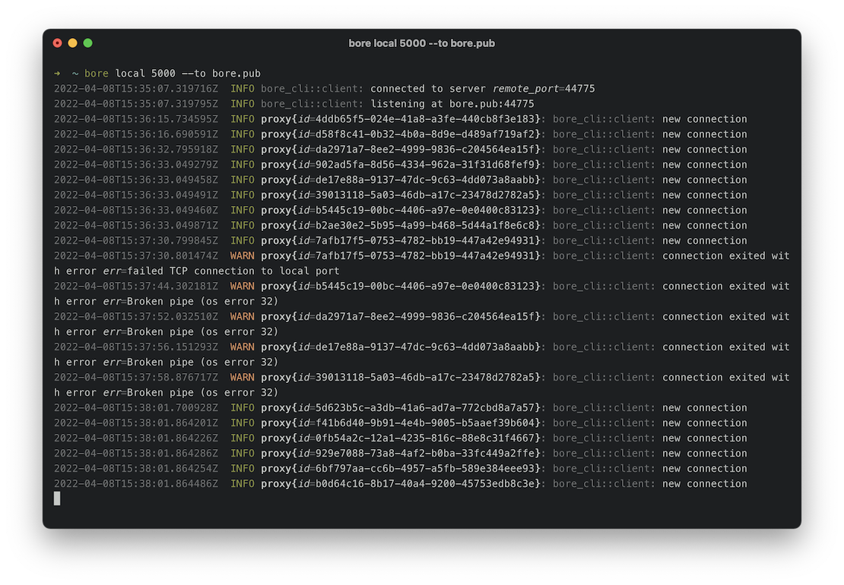Click proxy id 929e7088-73a8-4af2-b0ba-33fc449a2ffe
844x585 pixels.
426,454
